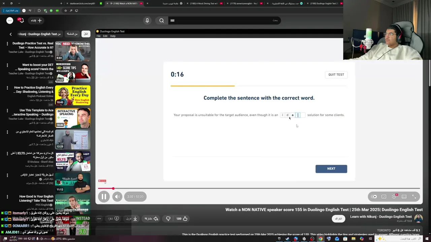431x242 pixels.
Task: Click QUIT TEST button
Action: tap(336, 75)
